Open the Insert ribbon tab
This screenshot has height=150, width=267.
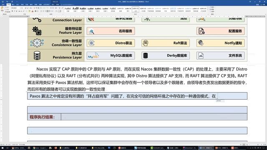13,5
